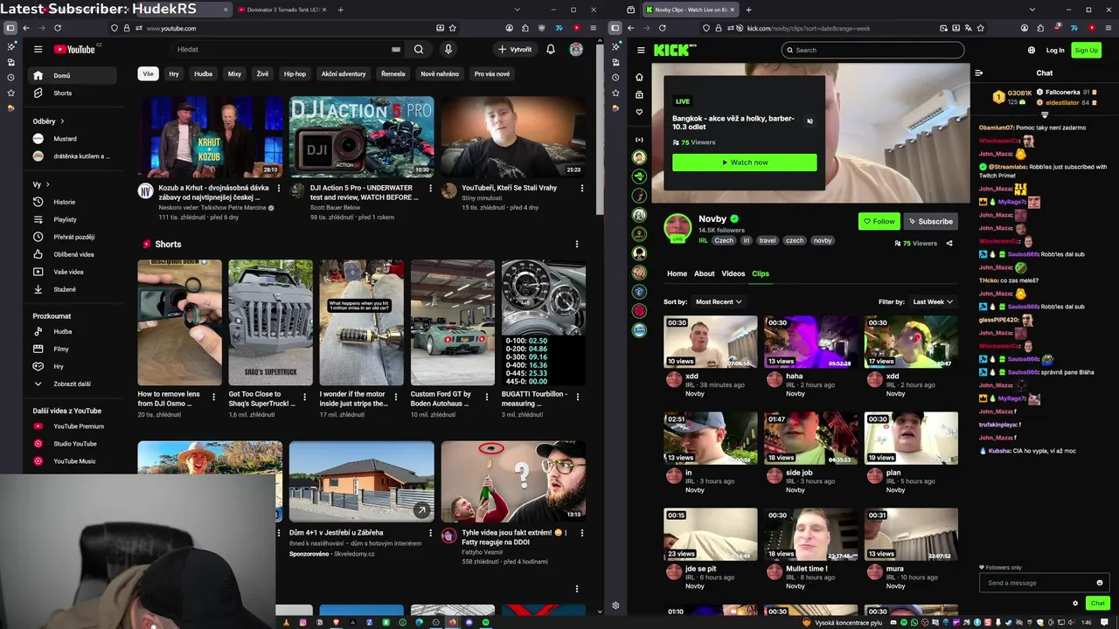
Task: Open YouTube hamburger guide menu
Action: click(38, 50)
